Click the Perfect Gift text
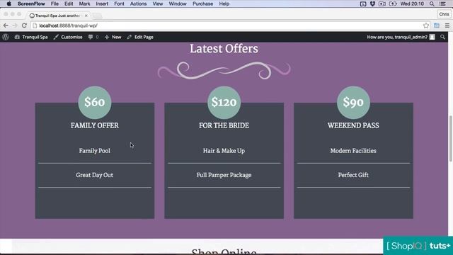 click(x=353, y=175)
